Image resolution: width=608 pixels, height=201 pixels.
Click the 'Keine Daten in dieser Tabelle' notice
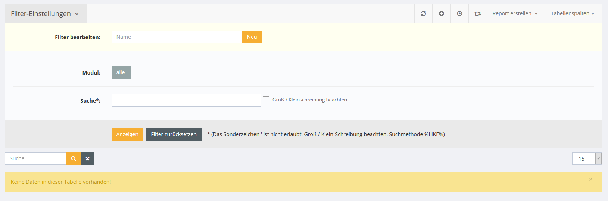[61, 182]
